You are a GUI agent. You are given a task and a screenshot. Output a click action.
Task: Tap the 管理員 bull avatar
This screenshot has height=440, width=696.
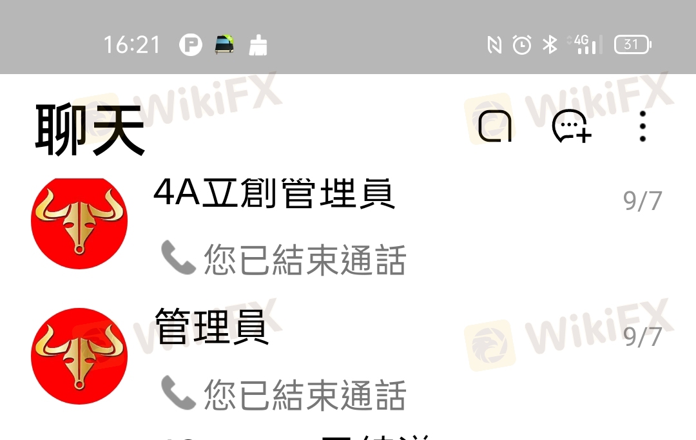click(x=79, y=356)
